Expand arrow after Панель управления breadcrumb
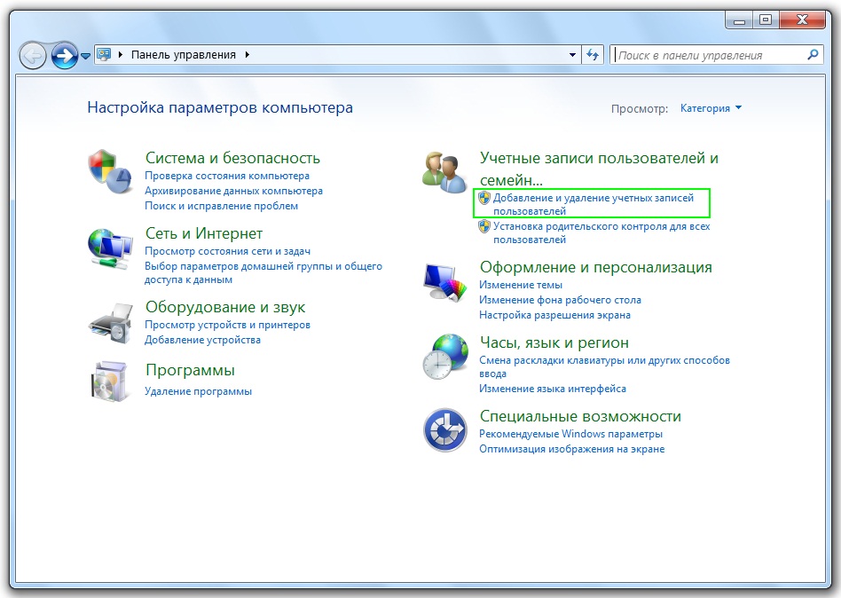This screenshot has width=841, height=598. click(x=248, y=55)
